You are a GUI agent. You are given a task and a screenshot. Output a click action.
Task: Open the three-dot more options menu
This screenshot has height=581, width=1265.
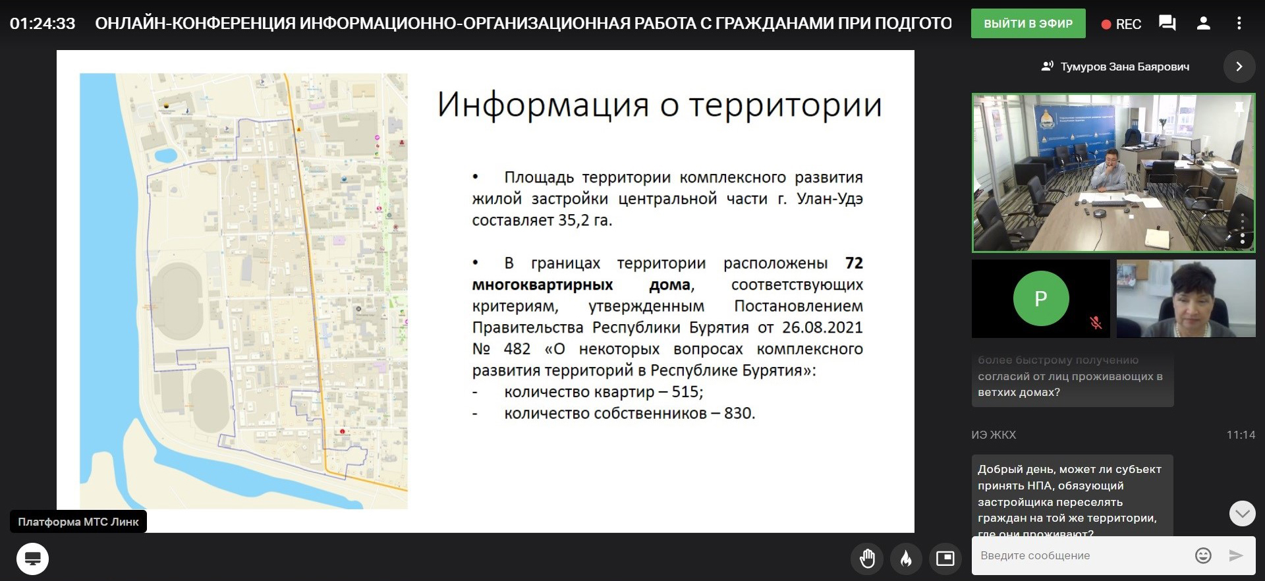[x=1239, y=24]
